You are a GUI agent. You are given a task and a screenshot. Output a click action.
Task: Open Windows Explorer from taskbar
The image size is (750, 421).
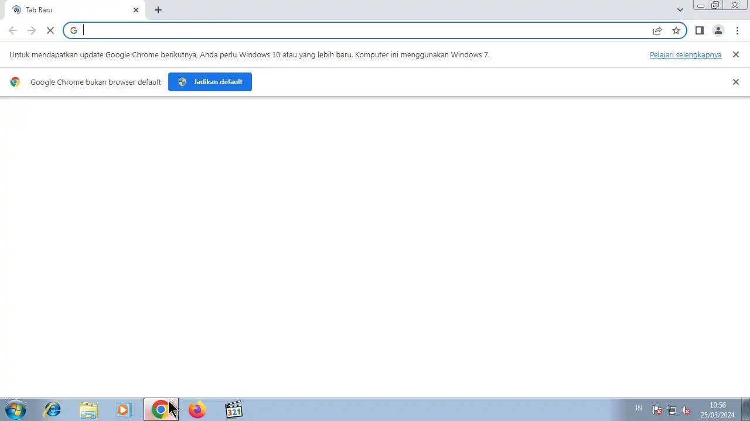[88, 410]
